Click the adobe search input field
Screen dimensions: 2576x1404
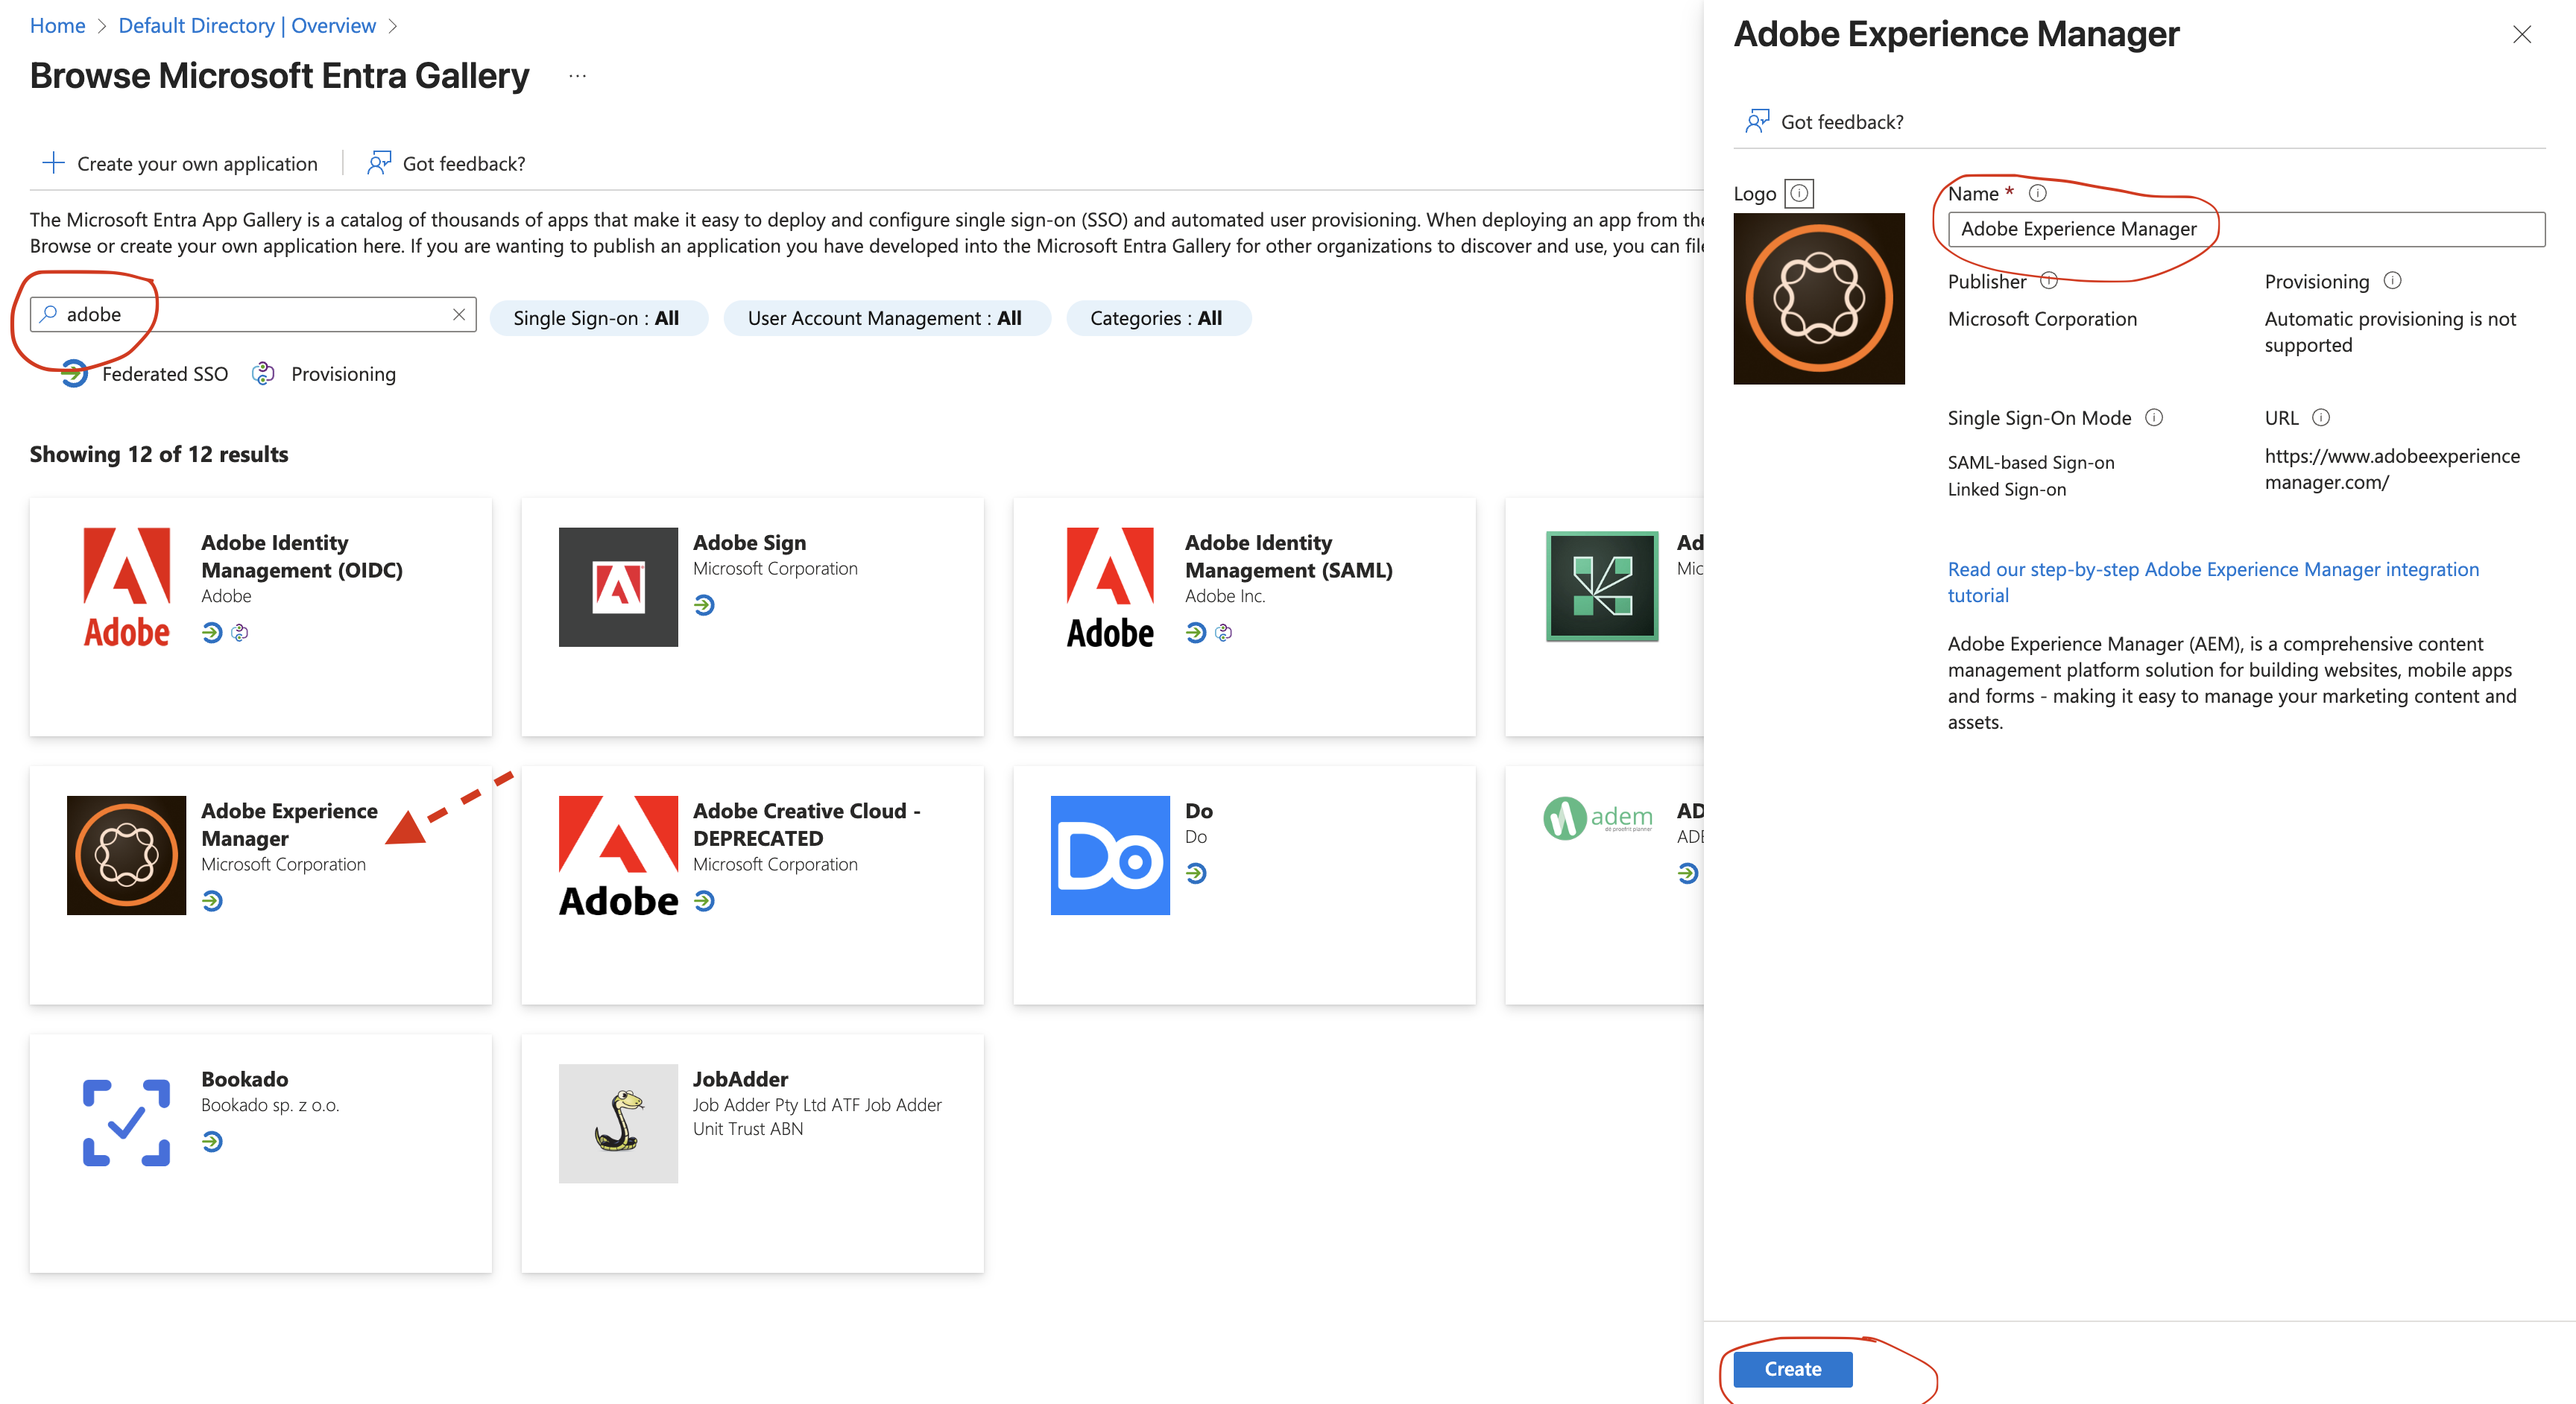tap(253, 314)
